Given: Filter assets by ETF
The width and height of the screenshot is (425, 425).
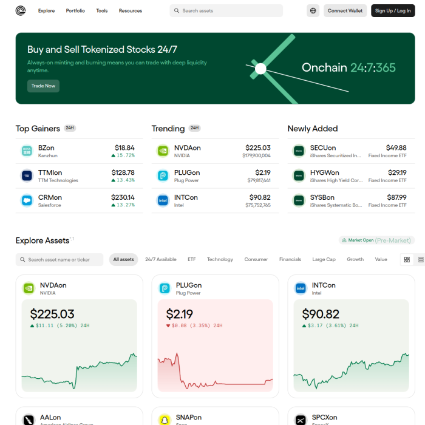Looking at the screenshot, I should [x=192, y=260].
